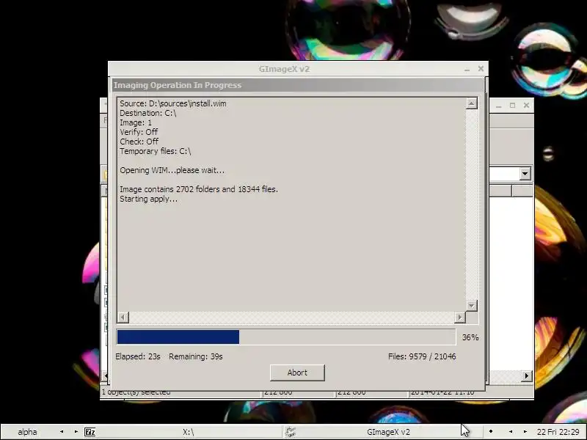This screenshot has width=587, height=440.
Task: Click the 7z icon in the taskbar
Action: point(90,432)
